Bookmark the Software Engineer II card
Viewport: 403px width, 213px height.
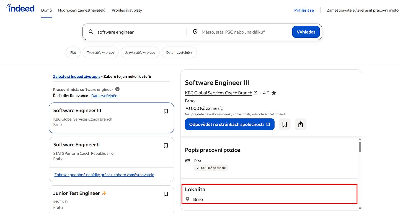(166, 145)
